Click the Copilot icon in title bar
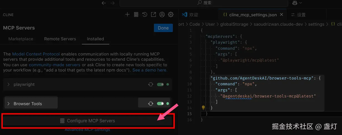The width and height of the screenshot is (342, 135). [295, 3]
